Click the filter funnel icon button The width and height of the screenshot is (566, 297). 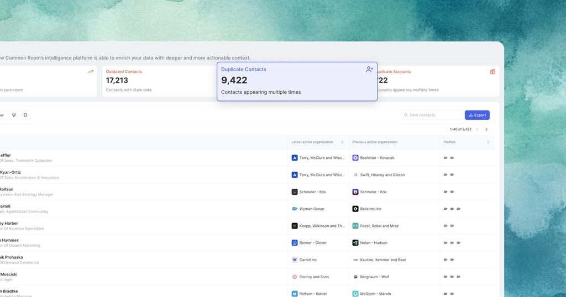tap(14, 115)
